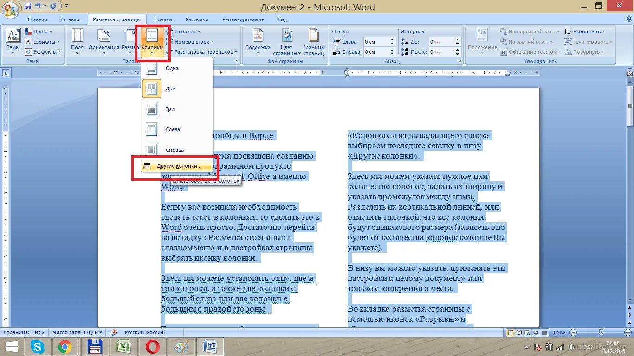
Task: Open the Цвета theme colors dropdown
Action: pyautogui.click(x=39, y=32)
